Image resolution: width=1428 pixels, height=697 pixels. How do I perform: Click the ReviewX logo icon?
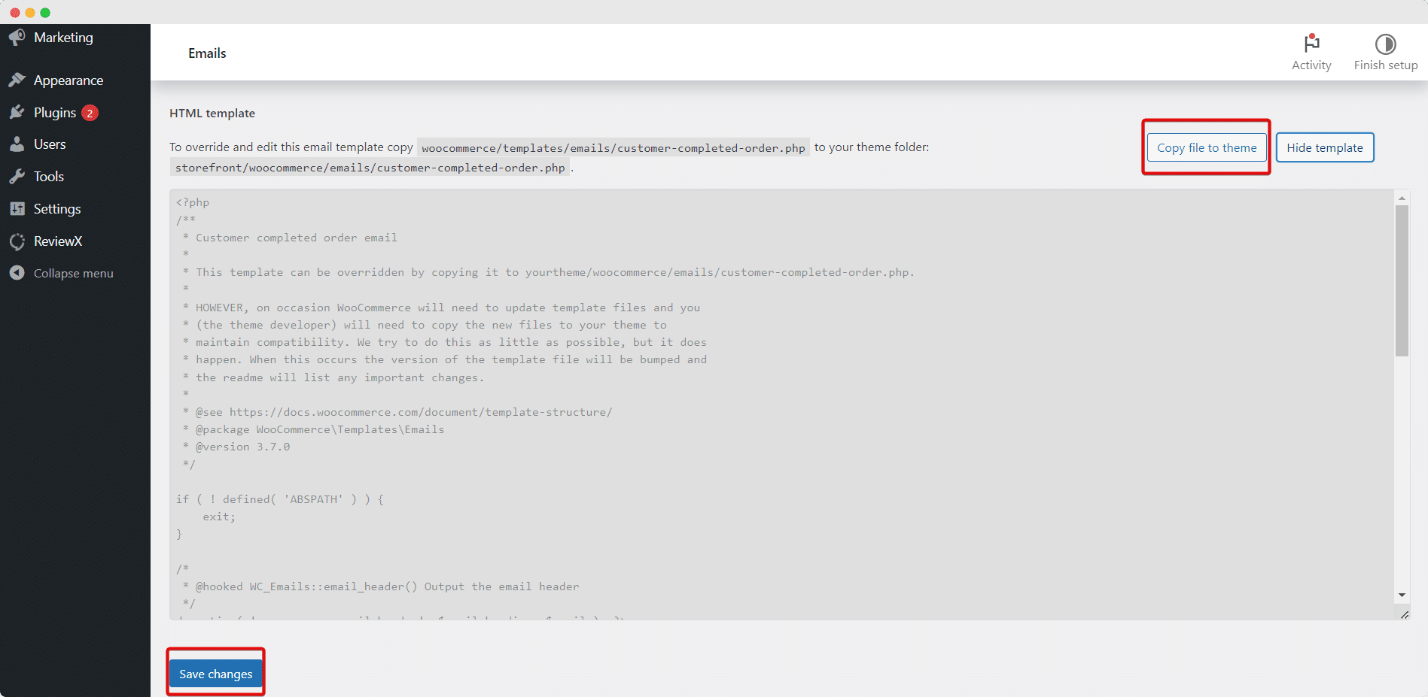pyautogui.click(x=17, y=241)
